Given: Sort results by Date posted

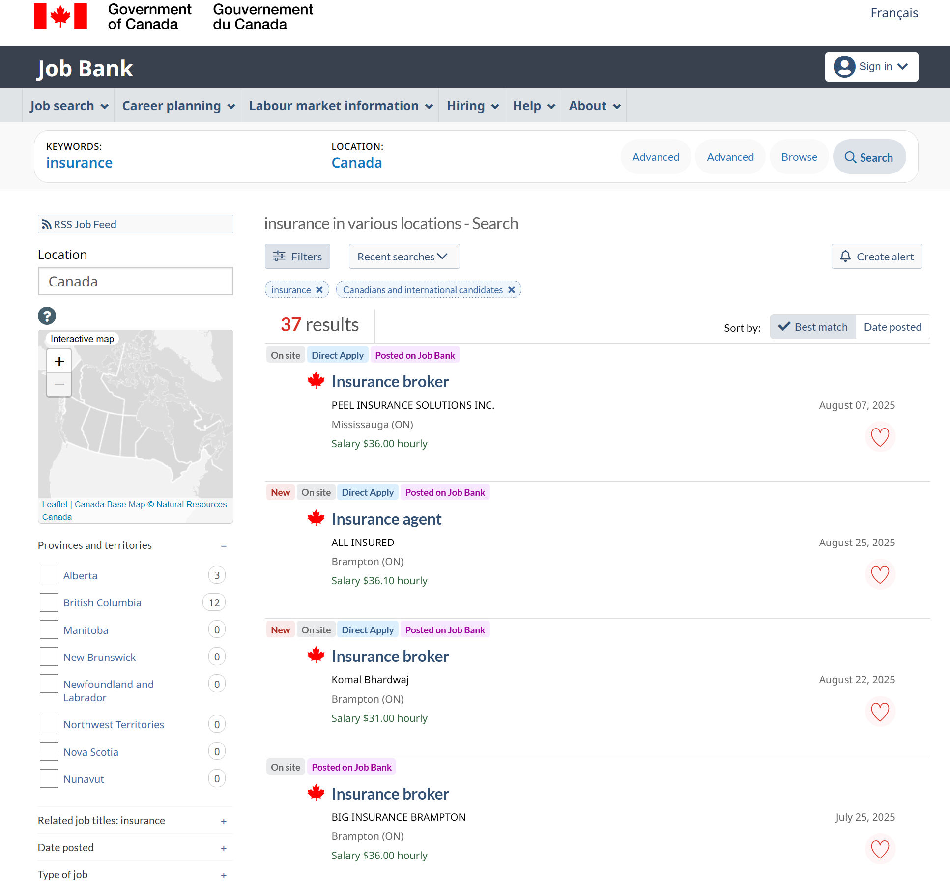Looking at the screenshot, I should coord(892,327).
